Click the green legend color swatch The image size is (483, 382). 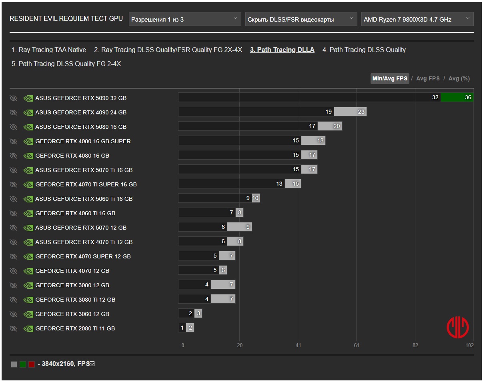click(x=23, y=364)
